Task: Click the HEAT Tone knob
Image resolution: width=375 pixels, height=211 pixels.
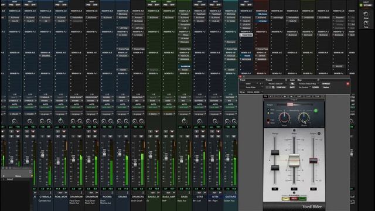Action: (366, 23)
